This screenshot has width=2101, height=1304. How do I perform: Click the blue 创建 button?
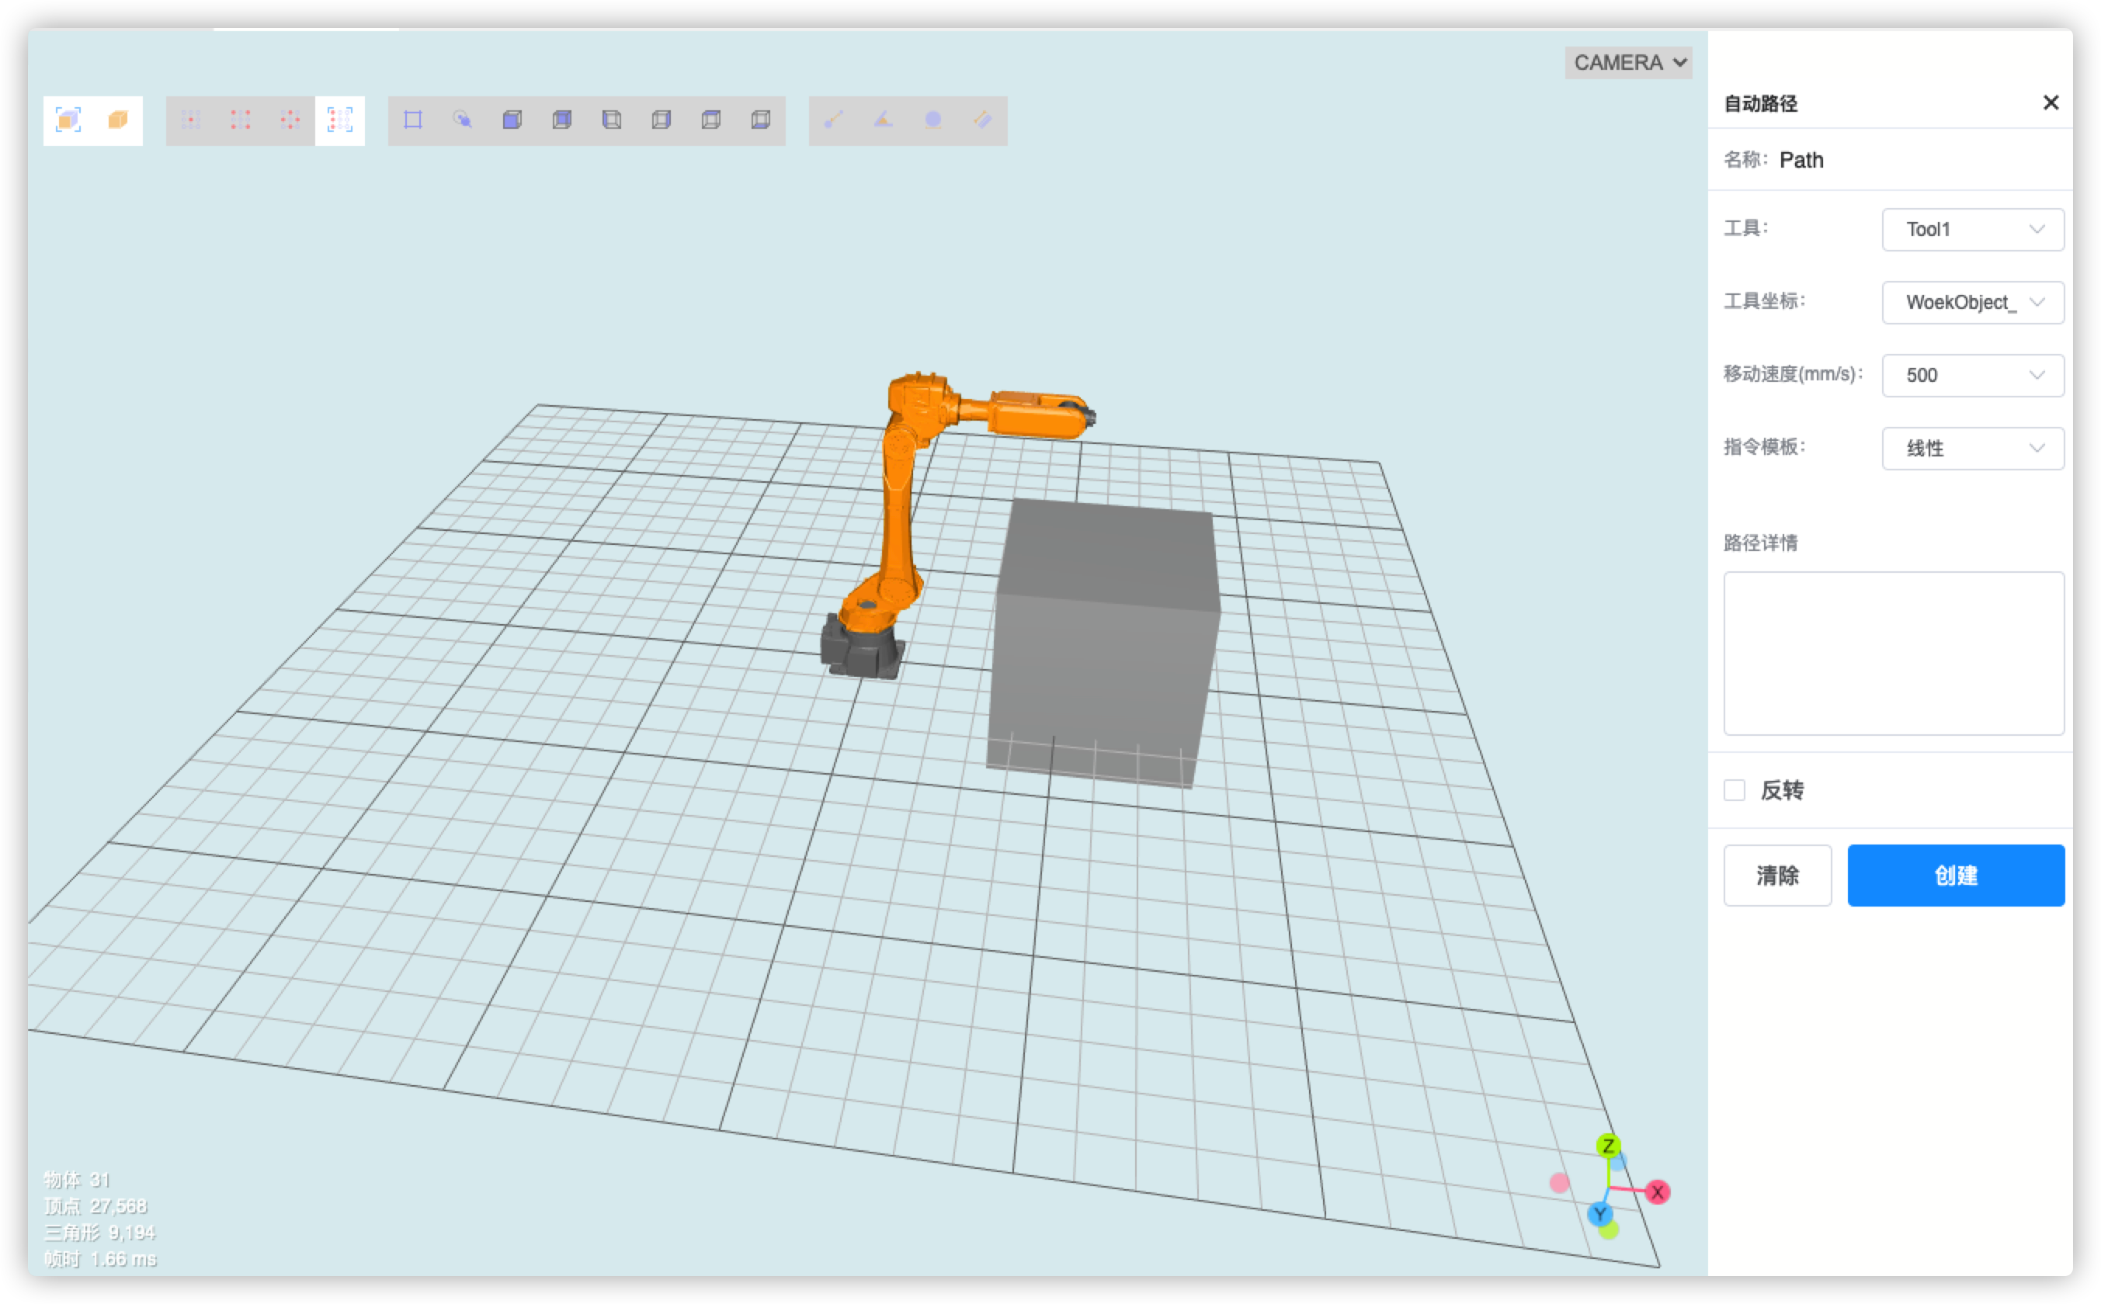click(1955, 876)
